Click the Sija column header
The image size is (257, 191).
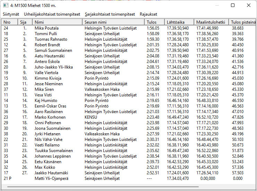[x=25, y=22]
